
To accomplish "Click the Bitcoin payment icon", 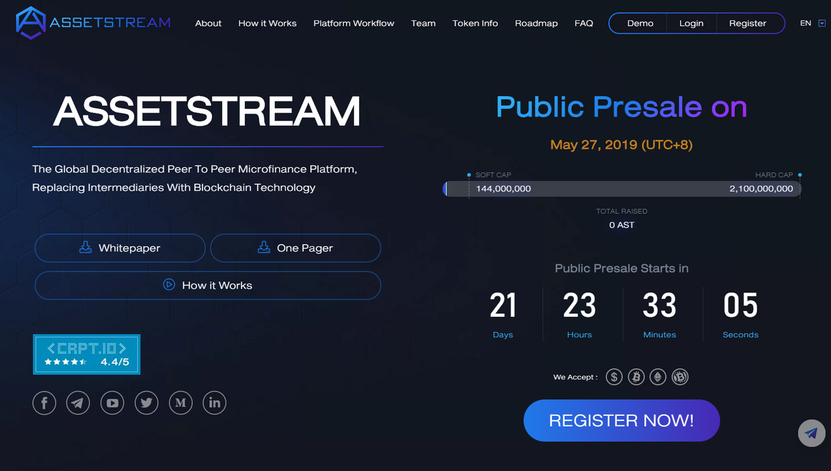I will pyautogui.click(x=636, y=376).
